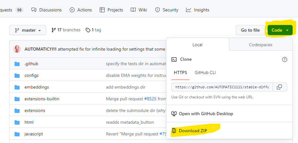The height and width of the screenshot is (143, 298).
Task: Open the Discussions tab
Action: [x=47, y=10]
